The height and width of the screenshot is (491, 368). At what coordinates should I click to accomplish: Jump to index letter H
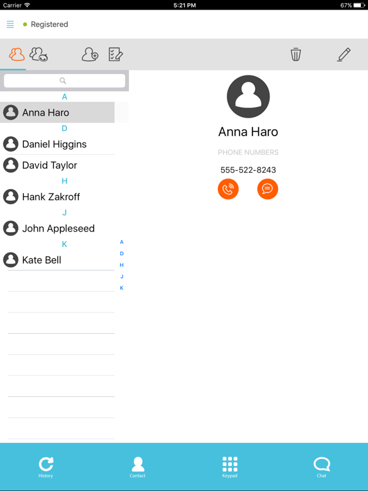point(122,265)
